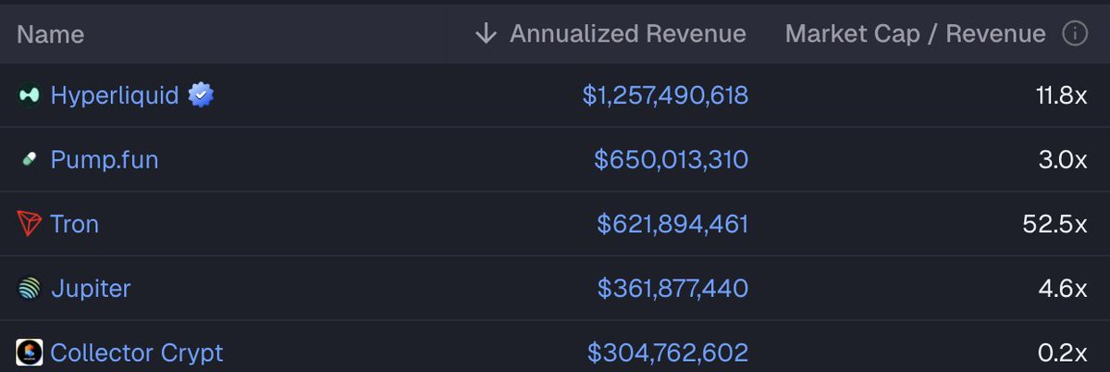1110x372 pixels.
Task: Click the 0.2x ratio for Collector Crypt
Action: click(x=1063, y=353)
